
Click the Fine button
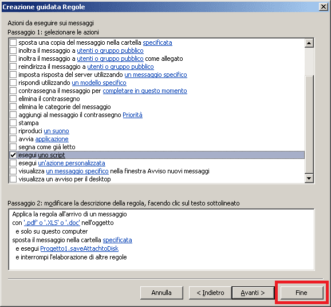[301, 293]
